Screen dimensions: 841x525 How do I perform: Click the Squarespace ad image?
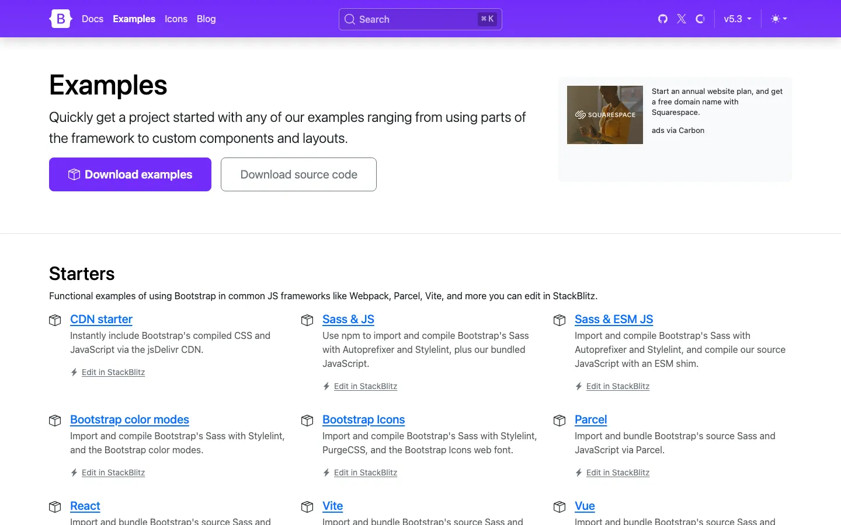605,115
